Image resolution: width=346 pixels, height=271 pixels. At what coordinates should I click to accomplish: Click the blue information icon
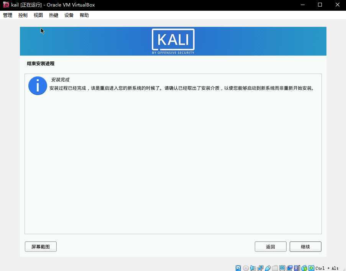pos(38,85)
